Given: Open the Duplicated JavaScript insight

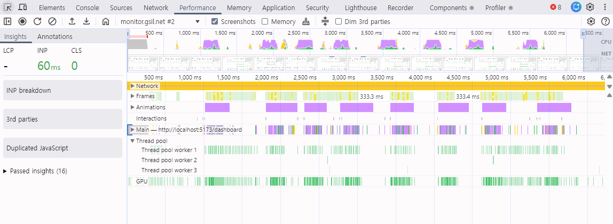Looking at the screenshot, I should tap(62, 148).
